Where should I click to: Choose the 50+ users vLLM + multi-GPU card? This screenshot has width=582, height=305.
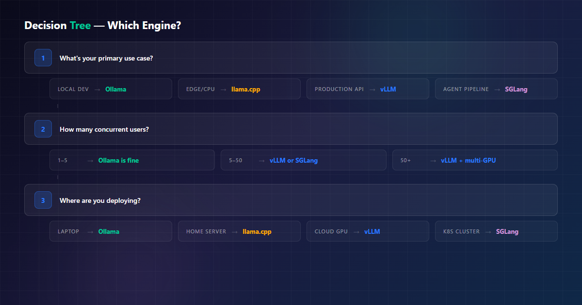(x=475, y=160)
